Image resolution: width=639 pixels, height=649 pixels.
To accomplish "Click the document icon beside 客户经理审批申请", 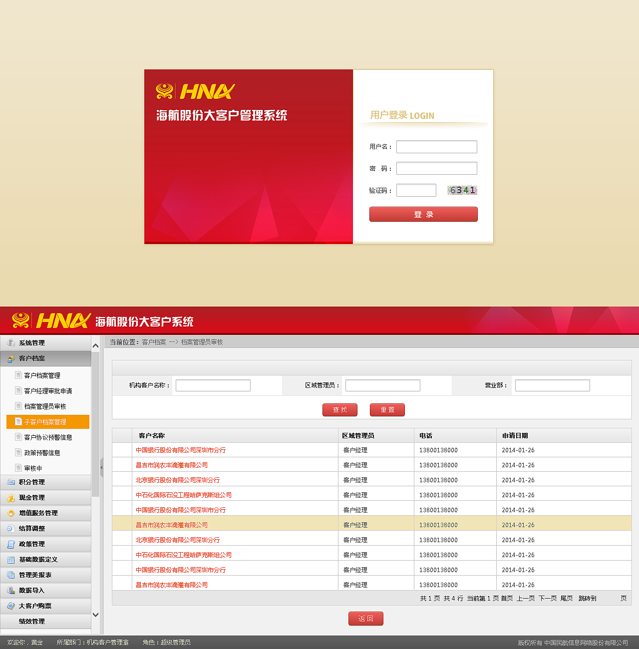I will (x=18, y=390).
